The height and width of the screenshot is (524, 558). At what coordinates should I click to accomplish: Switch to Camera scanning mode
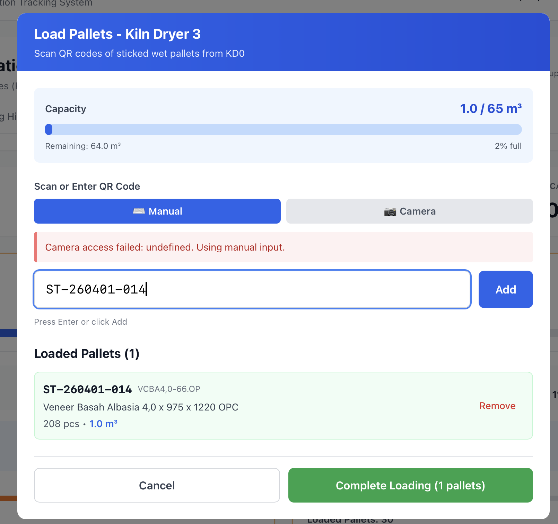tap(409, 211)
